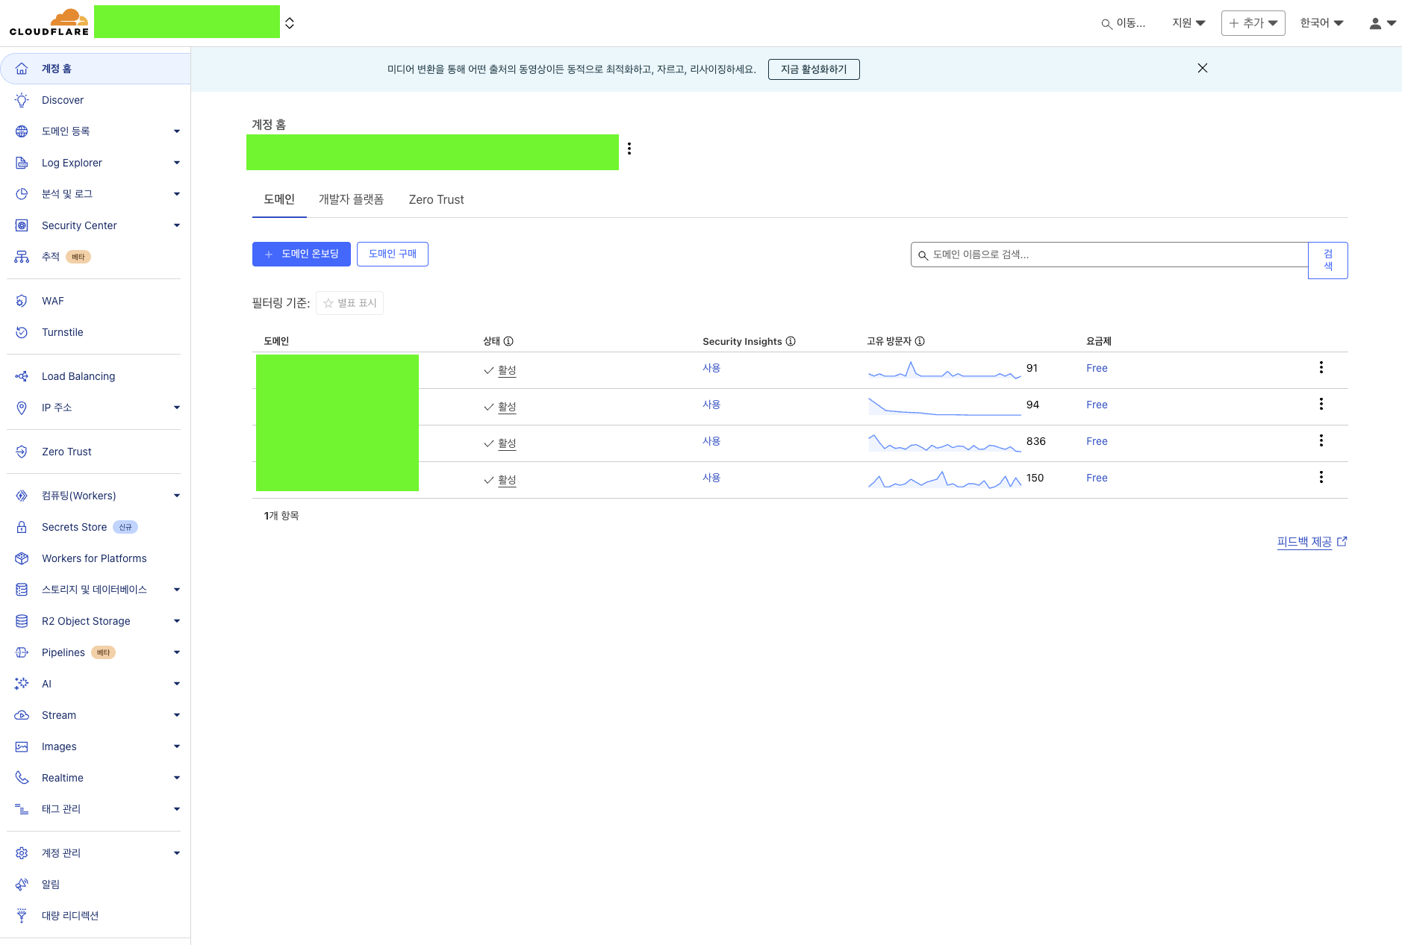Click the 고유 방문자 info icon
This screenshot has height=945, width=1402.
[920, 341]
